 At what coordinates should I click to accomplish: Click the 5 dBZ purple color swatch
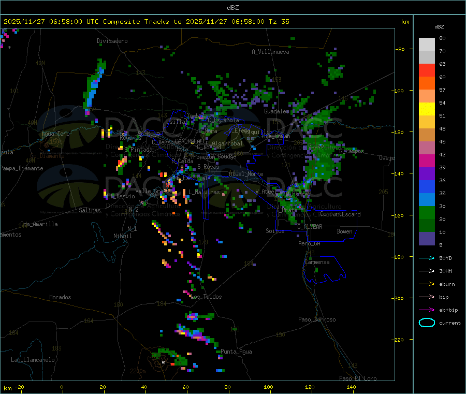(x=427, y=239)
